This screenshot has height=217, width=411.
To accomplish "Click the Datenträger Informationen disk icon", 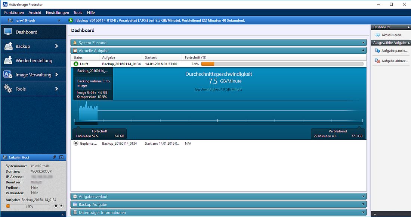I will 75,213.
